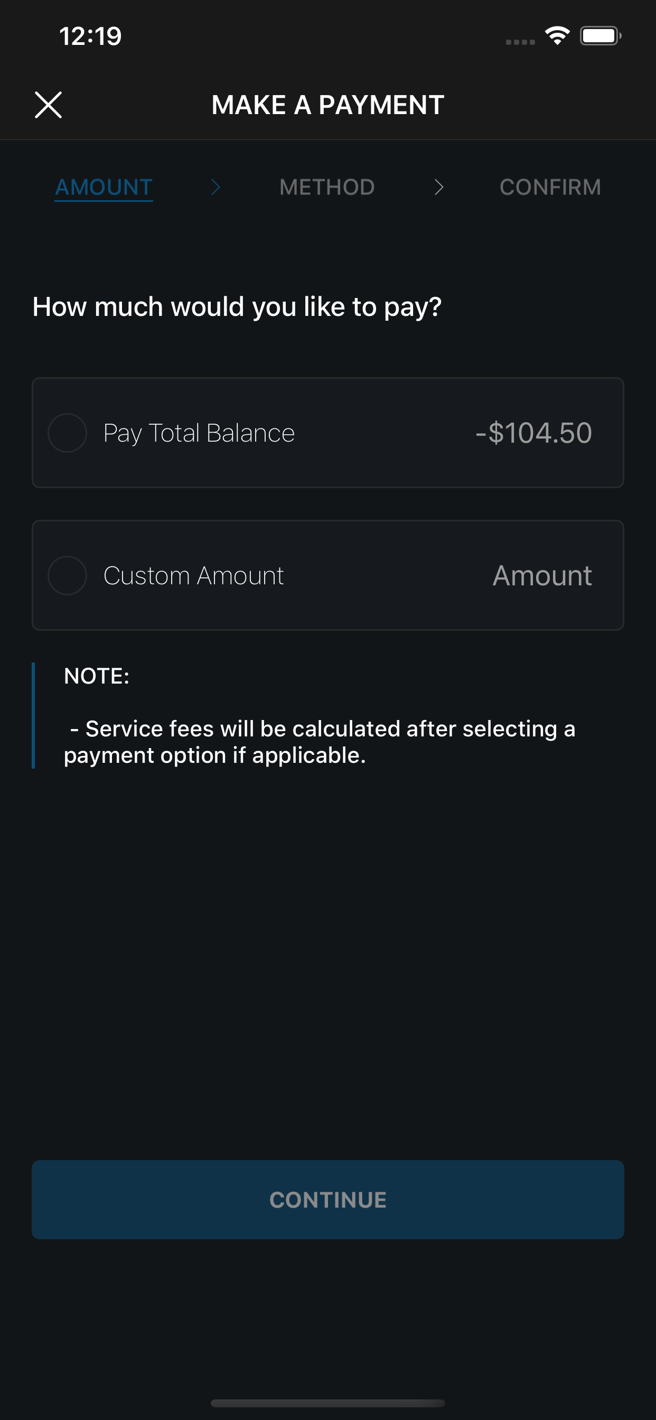
Task: Tap the Continue button
Action: 328,1200
